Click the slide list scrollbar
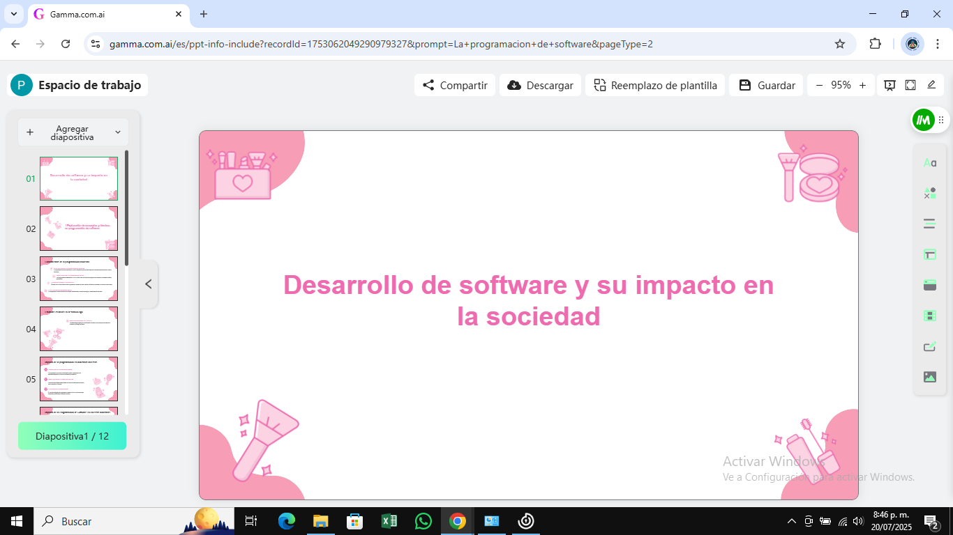Screen dimensions: 953x535 point(126,208)
